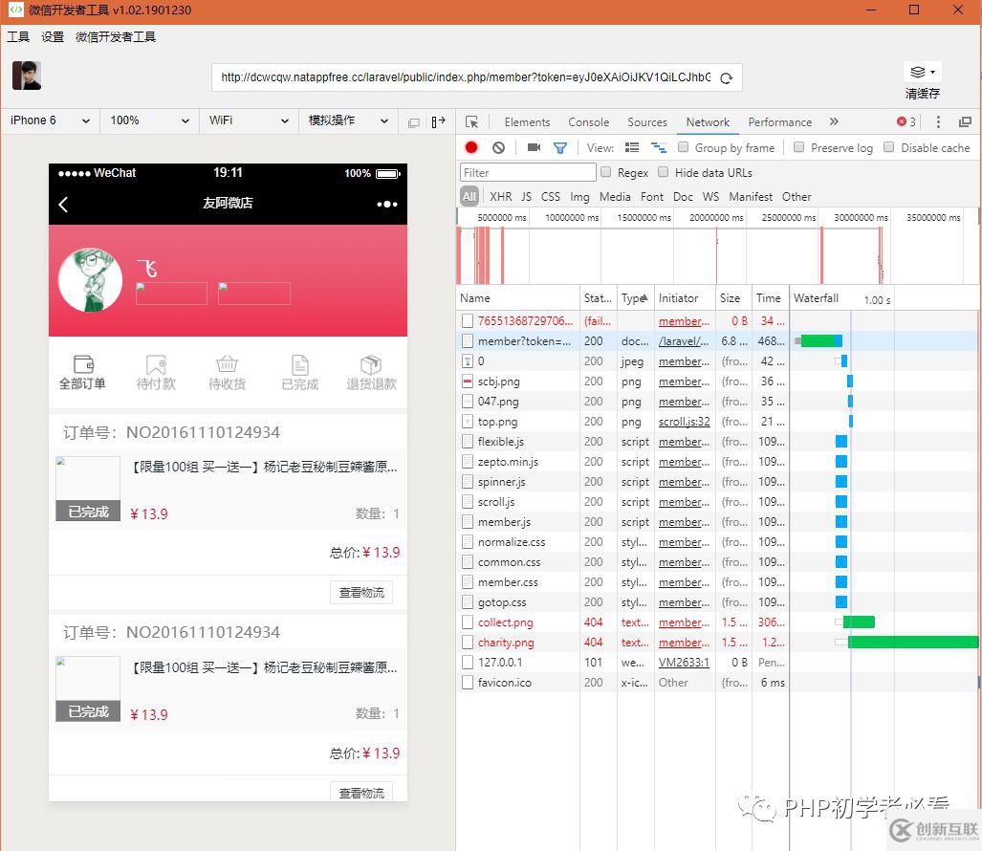Viewport: 982px width, 851px height.
Task: Enable the Disable cache checkbox
Action: (x=888, y=147)
